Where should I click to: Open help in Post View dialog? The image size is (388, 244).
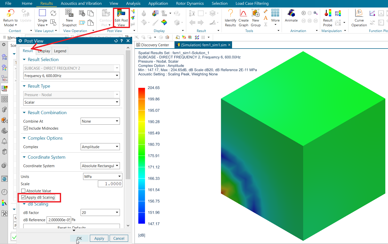[x=122, y=41]
